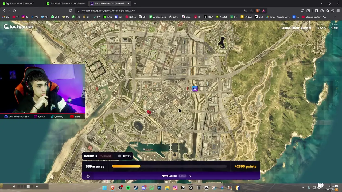Open OBS Studio from the taskbar
342x192 pixels.
pyautogui.click(x=120, y=188)
